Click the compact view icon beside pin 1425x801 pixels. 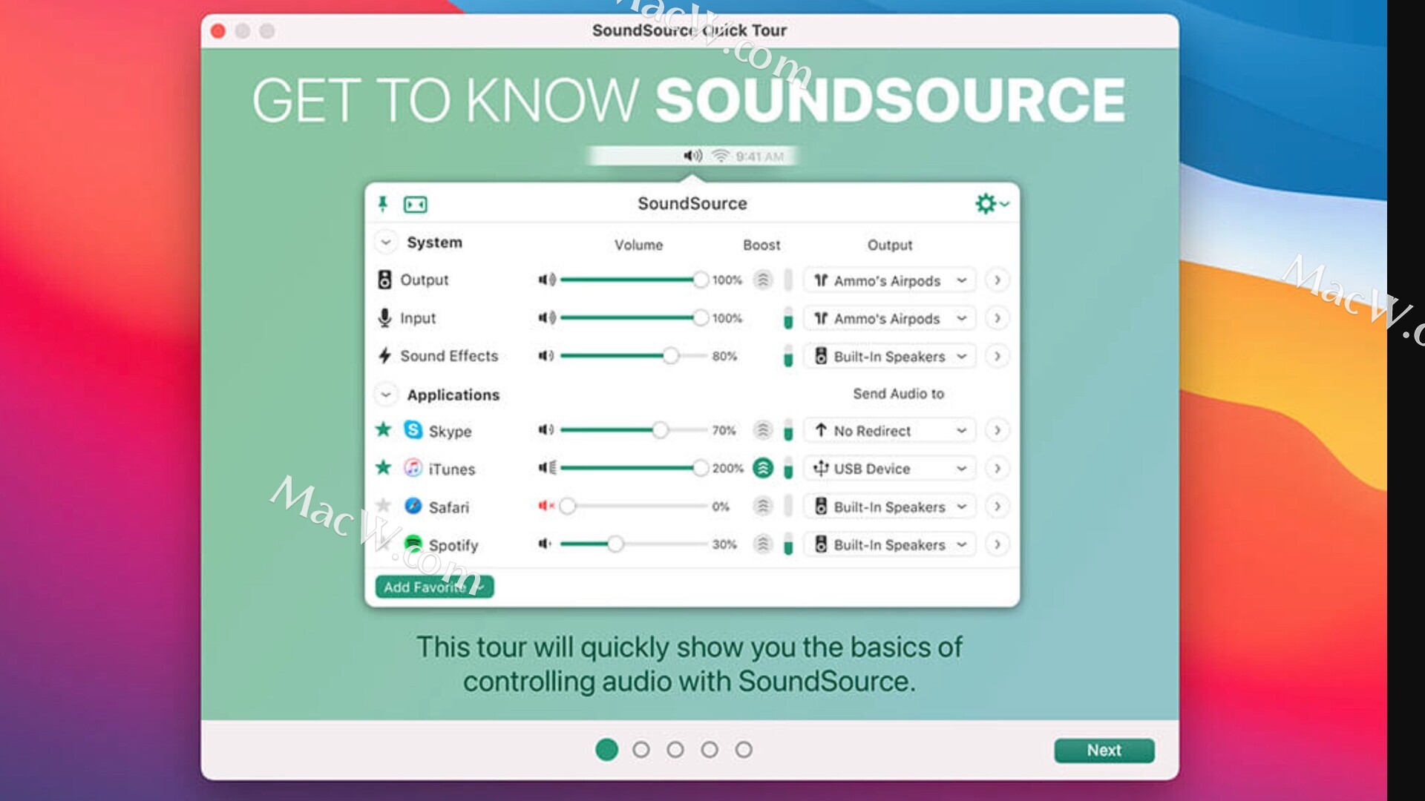click(x=416, y=205)
